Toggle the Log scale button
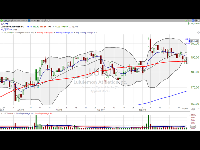200x150 pixels. tap(192, 109)
